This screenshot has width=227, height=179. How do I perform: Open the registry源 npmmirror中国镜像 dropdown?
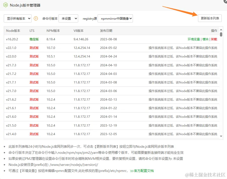point(115,18)
